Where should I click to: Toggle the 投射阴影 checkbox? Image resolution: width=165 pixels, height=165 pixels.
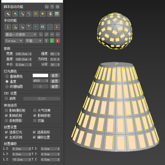[6, 121]
